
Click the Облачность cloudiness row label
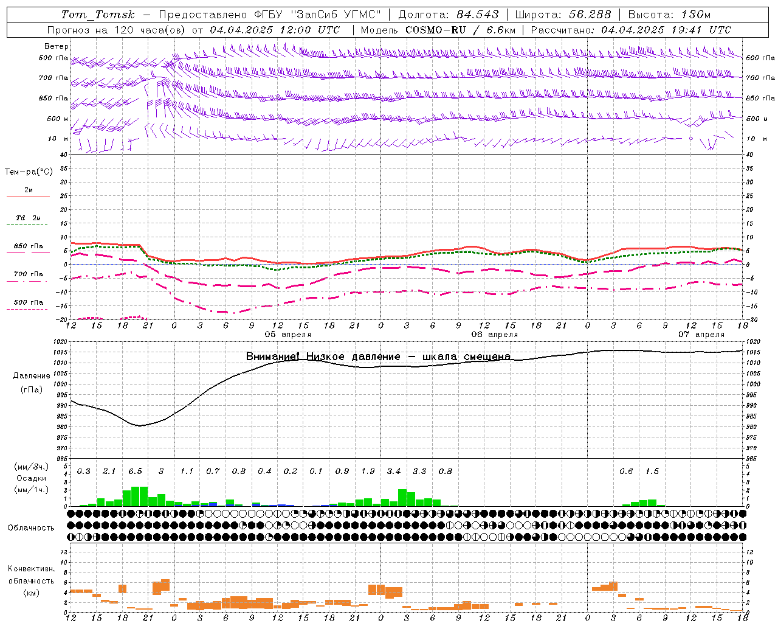point(31,528)
